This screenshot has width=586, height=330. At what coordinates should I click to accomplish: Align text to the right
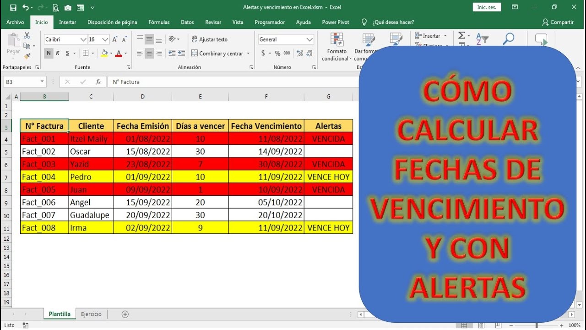point(158,53)
